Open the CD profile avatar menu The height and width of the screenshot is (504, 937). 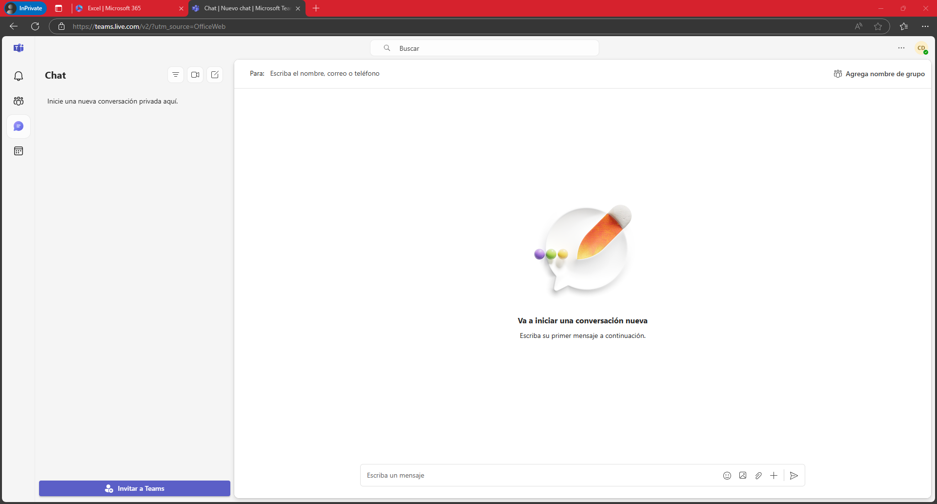coord(921,48)
